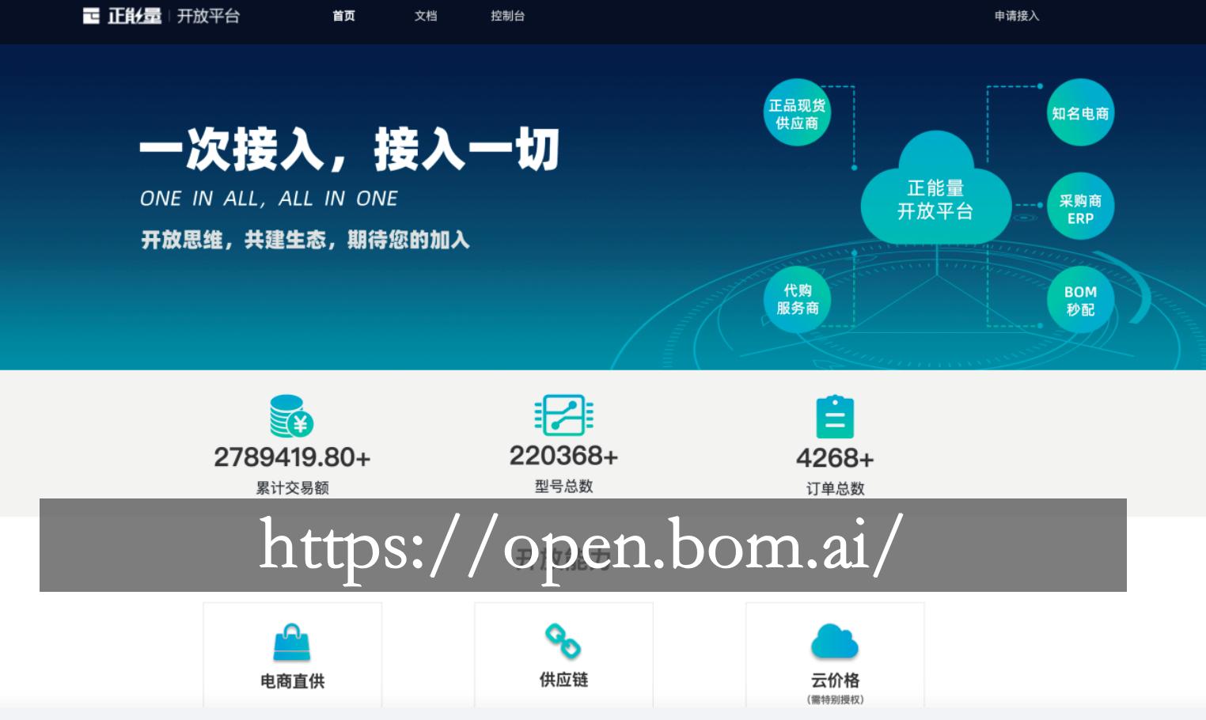
Task: Click the 正能量 logo in the header
Action: [122, 16]
